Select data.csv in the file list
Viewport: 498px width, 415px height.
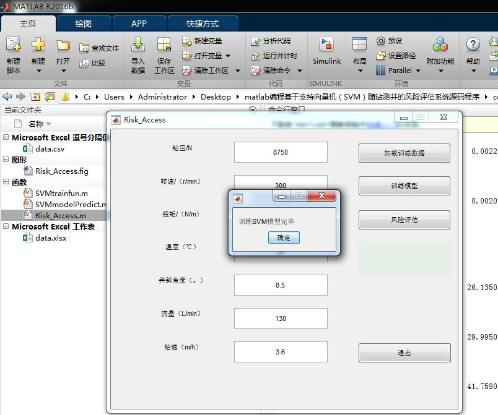pyautogui.click(x=50, y=148)
